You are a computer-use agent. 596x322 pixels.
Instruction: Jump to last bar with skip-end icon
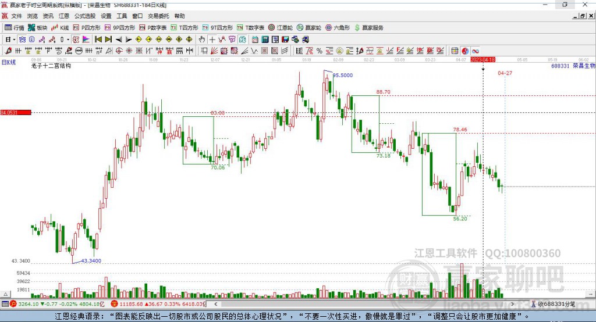[x=108, y=40]
